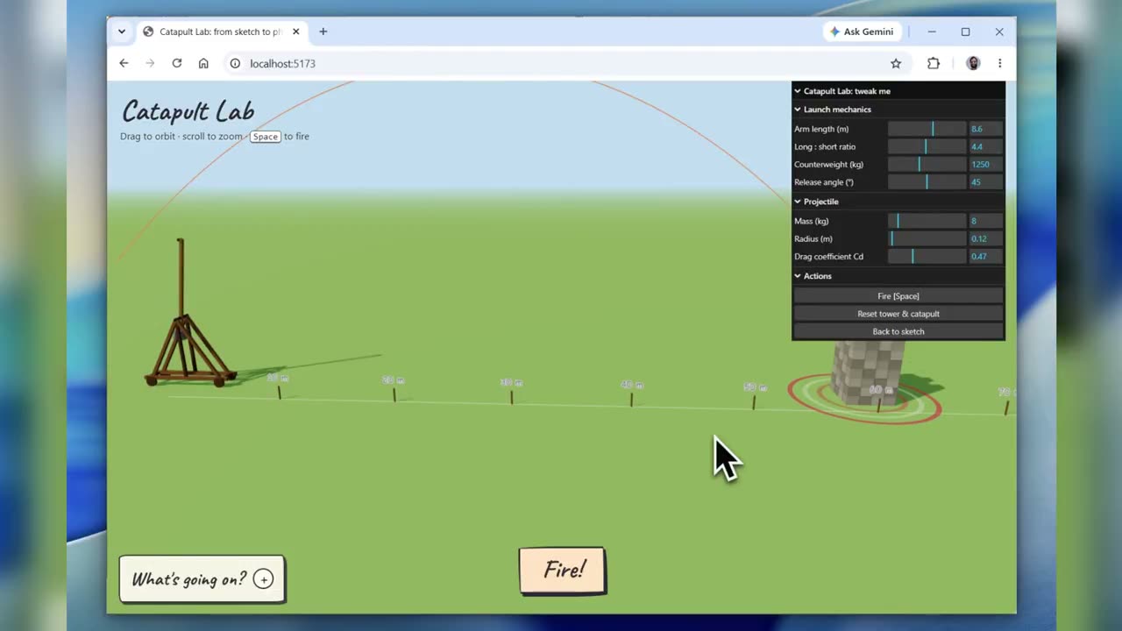Edit the Counterweight value 1250
1122x631 pixels.
click(x=985, y=164)
